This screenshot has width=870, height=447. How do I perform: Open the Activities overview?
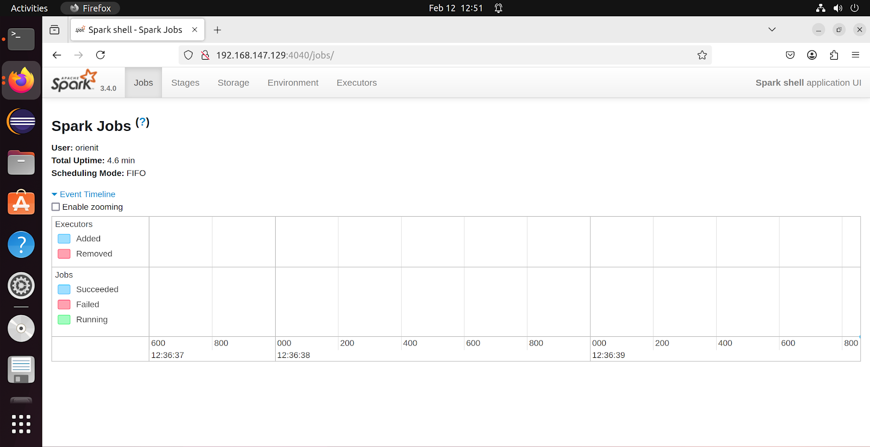[29, 8]
